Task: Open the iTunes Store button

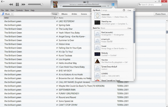Action: [x=161, y=14]
